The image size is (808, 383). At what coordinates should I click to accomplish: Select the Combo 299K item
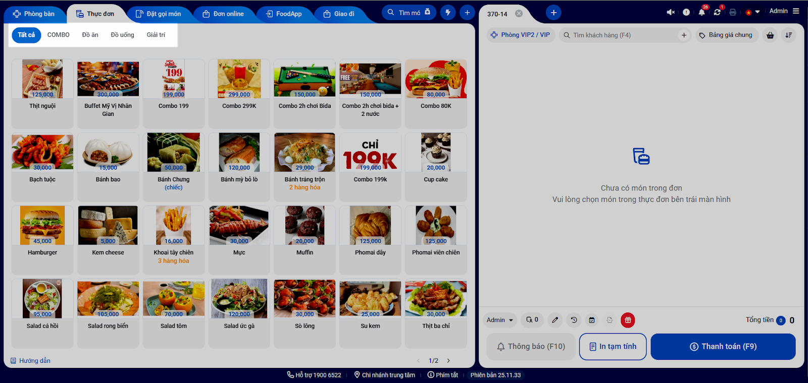[x=239, y=94]
